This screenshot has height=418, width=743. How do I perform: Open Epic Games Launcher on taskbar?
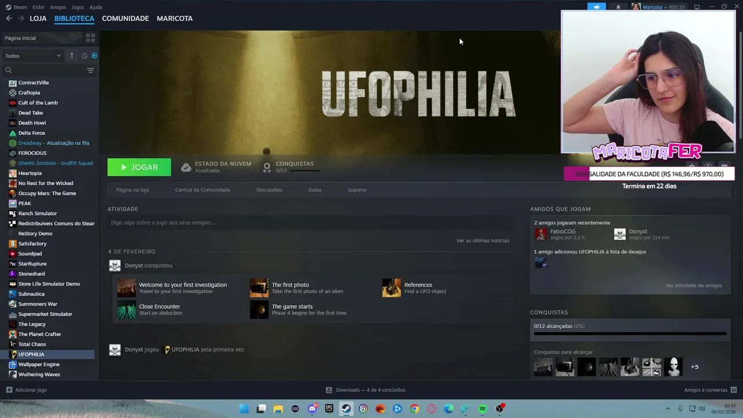329,409
